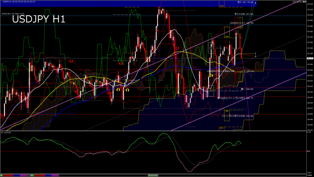This screenshot has height=177, width=314.
Task: Click the YDC box marker
Action: tap(211, 48)
